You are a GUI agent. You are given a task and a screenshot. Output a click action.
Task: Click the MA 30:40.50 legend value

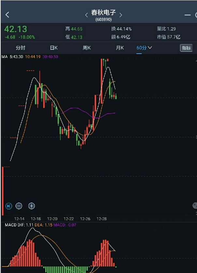coord(50,57)
